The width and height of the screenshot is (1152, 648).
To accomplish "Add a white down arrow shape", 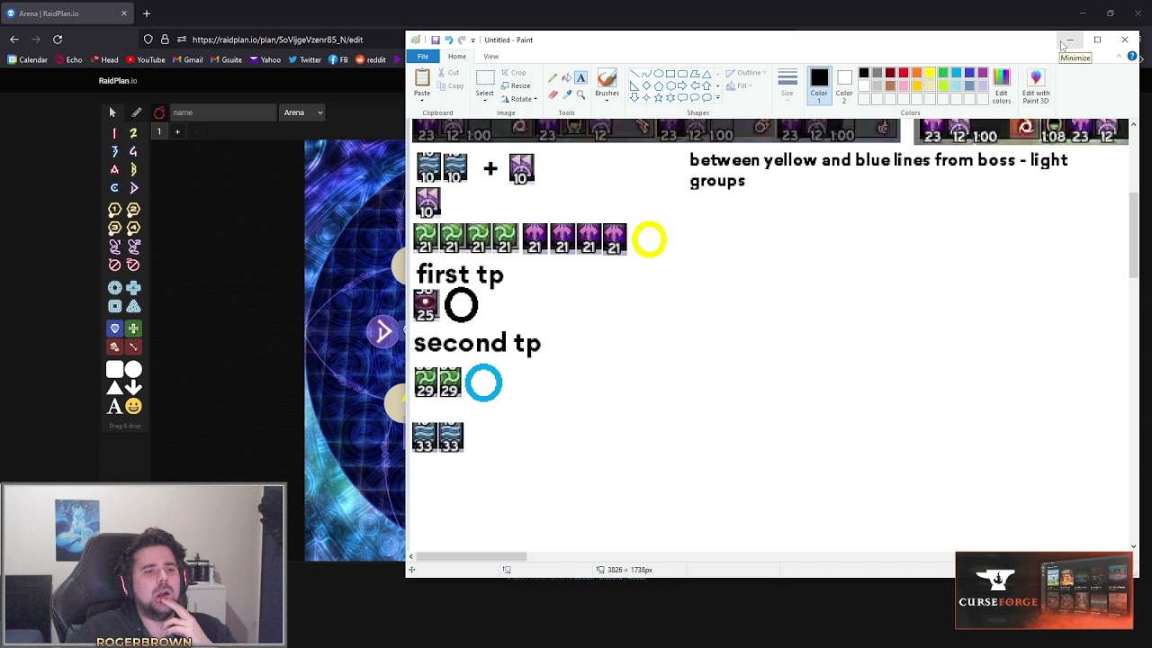I will click(x=133, y=388).
